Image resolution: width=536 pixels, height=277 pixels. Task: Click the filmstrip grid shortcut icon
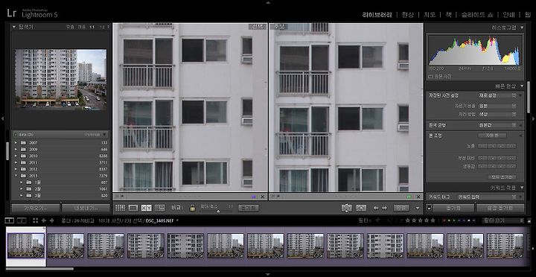(x=36, y=220)
